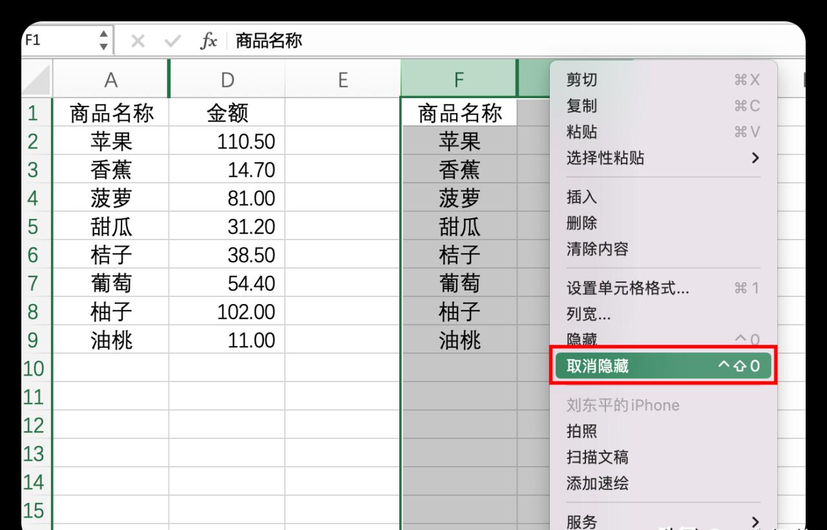Click column F cell 桔子

pyautogui.click(x=459, y=255)
